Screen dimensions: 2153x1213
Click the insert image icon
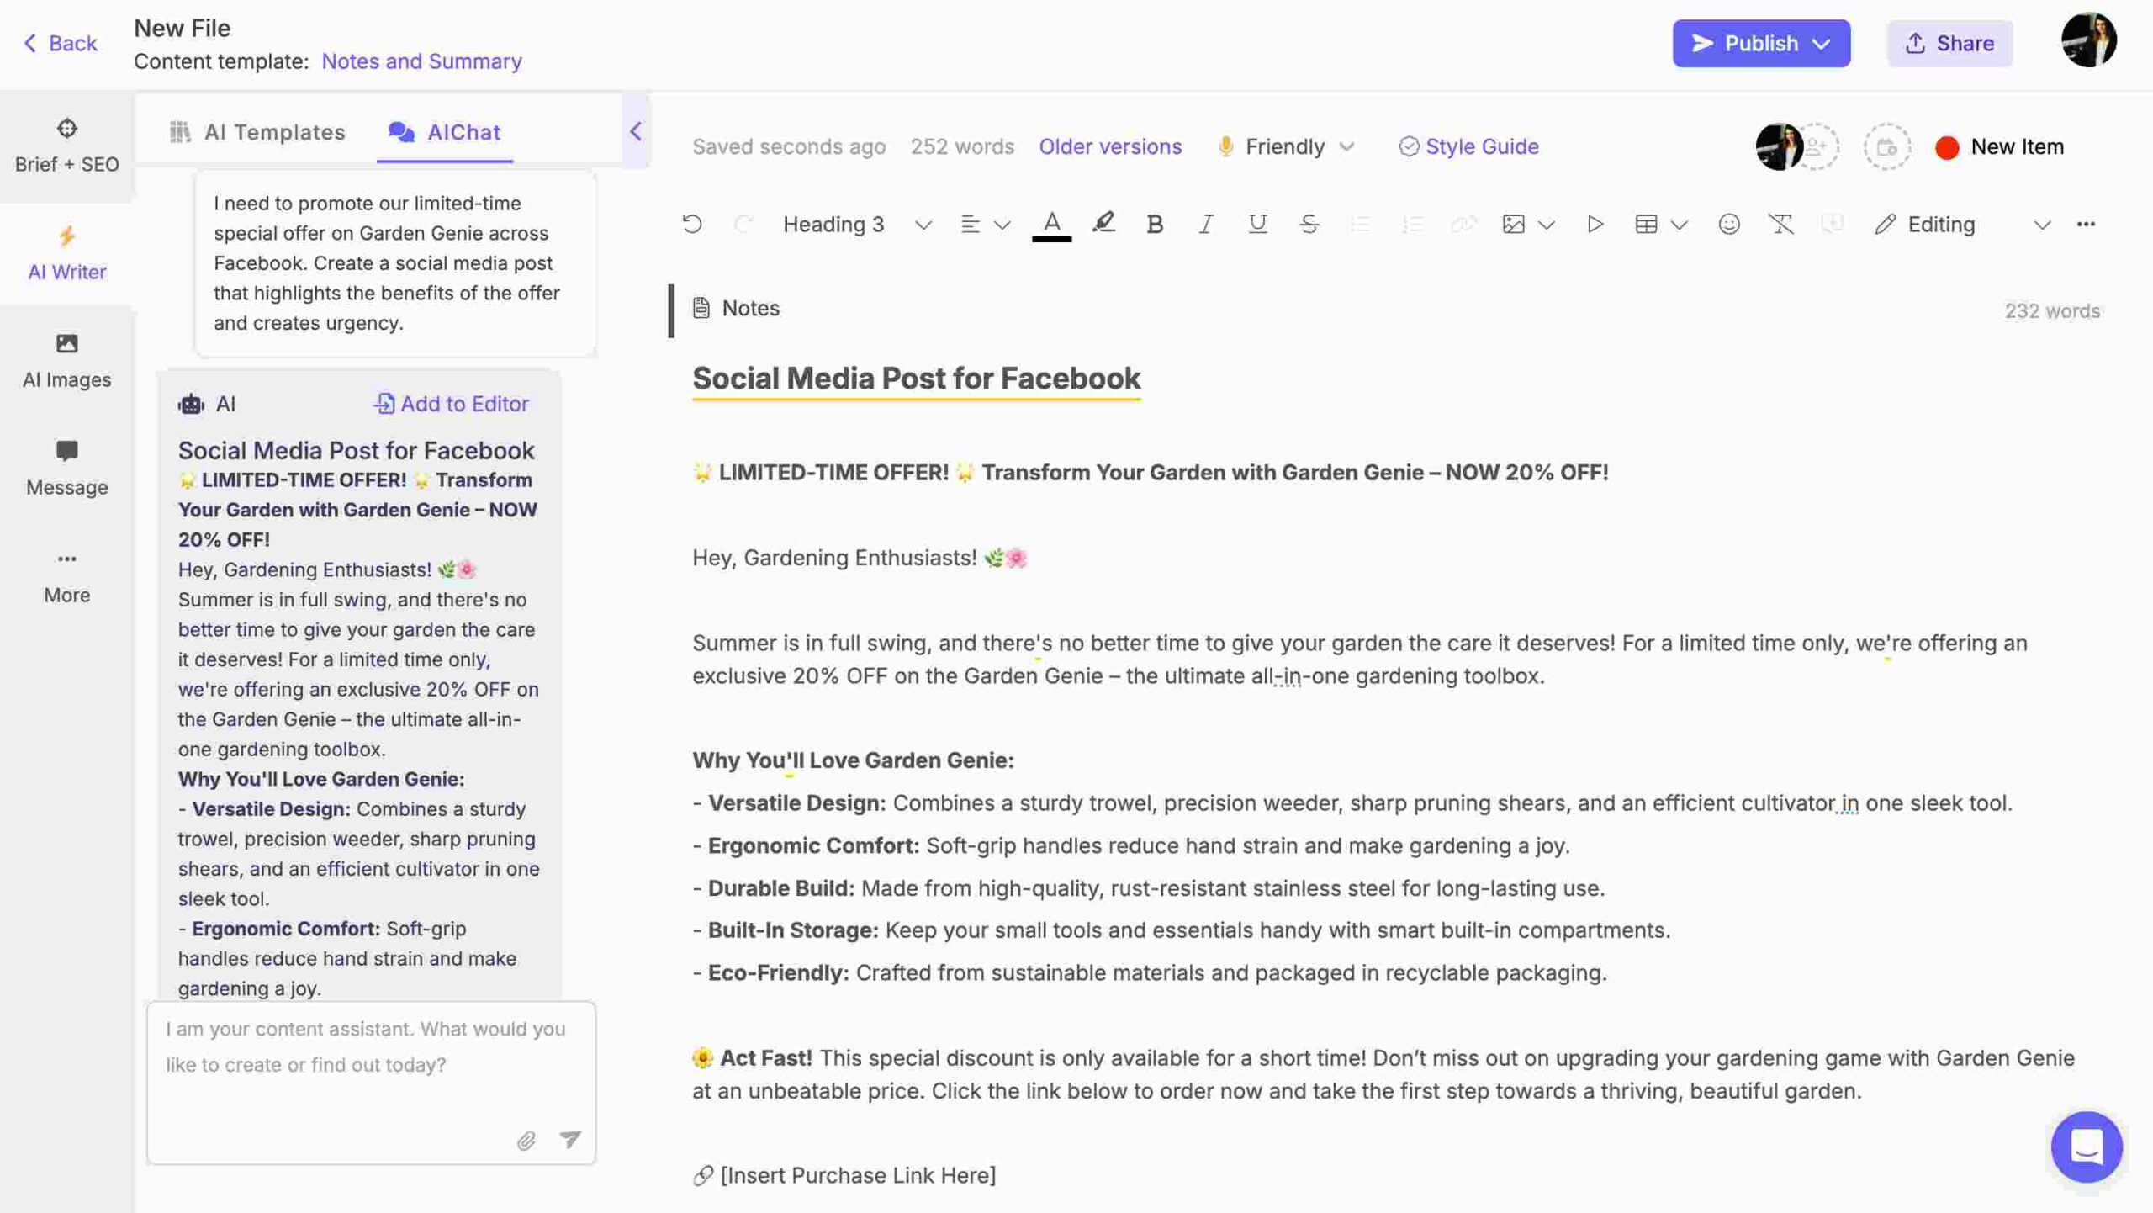[x=1513, y=224]
